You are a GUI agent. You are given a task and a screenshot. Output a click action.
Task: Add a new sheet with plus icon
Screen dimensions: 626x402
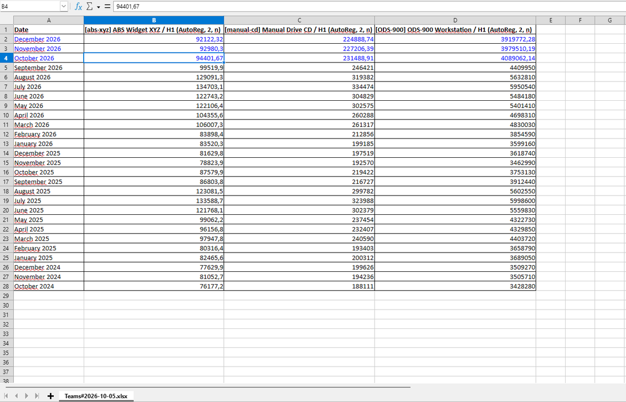point(50,395)
